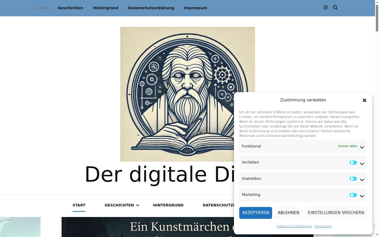
Task: Open Geschichten in top navigation
Action: [70, 8]
